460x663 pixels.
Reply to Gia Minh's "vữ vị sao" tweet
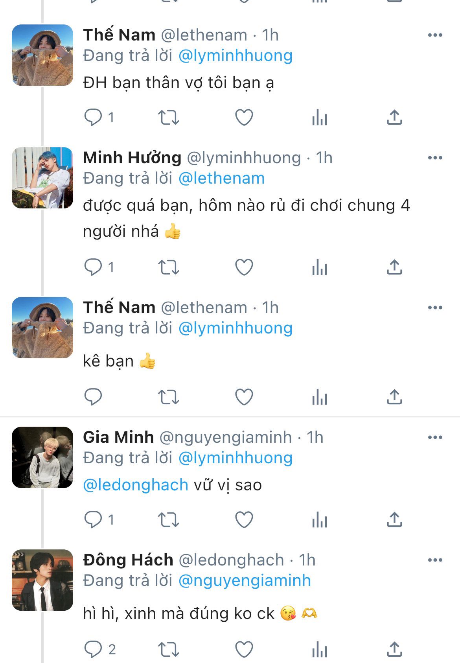93,520
